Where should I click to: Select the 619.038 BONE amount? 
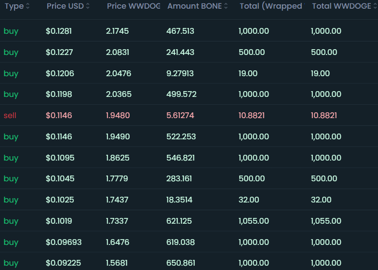[180, 242]
